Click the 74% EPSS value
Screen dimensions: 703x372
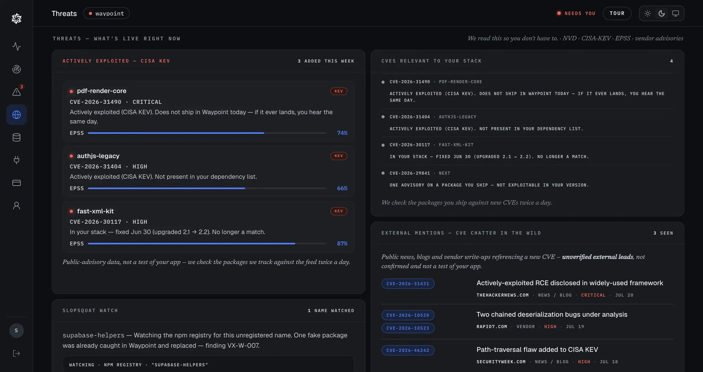[x=342, y=133]
